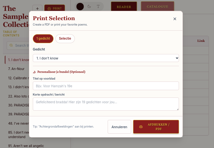Click the Print button in header
214x148 pixels.
[54, 8]
